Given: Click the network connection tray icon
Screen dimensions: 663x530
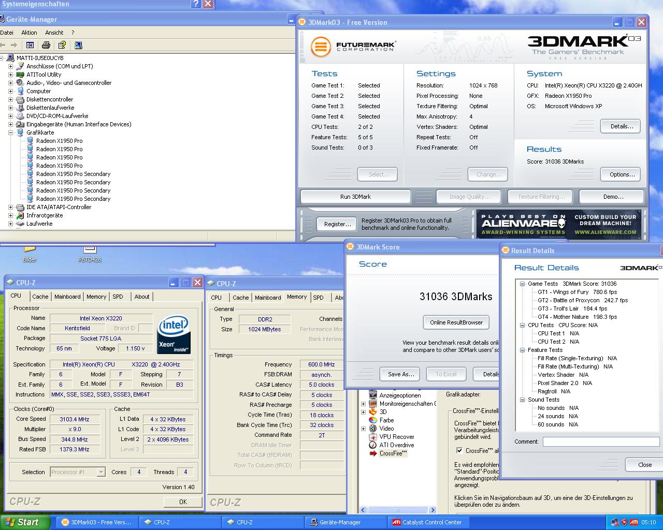Looking at the screenshot, I should click(x=615, y=522).
